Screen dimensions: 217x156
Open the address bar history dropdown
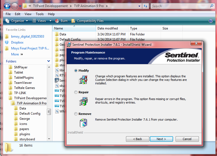(x=139, y=6)
